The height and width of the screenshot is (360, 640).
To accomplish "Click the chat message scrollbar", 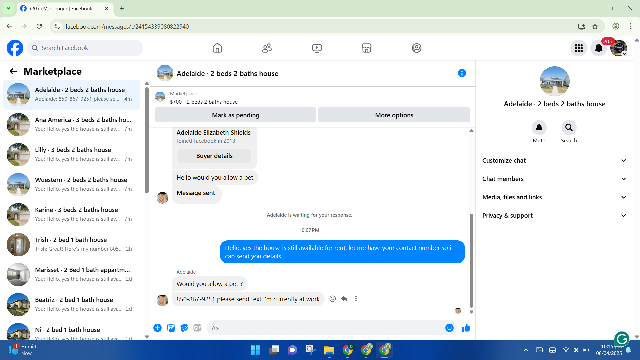I will [471, 260].
